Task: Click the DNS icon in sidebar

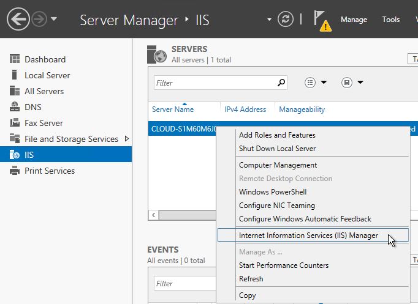Action: point(15,106)
